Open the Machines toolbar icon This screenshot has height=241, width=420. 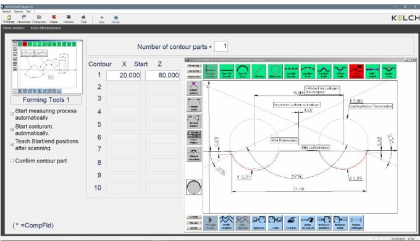pyautogui.click(x=69, y=19)
